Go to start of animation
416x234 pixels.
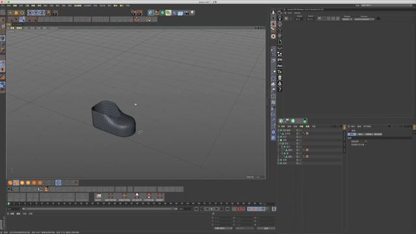pyautogui.click(x=196, y=209)
